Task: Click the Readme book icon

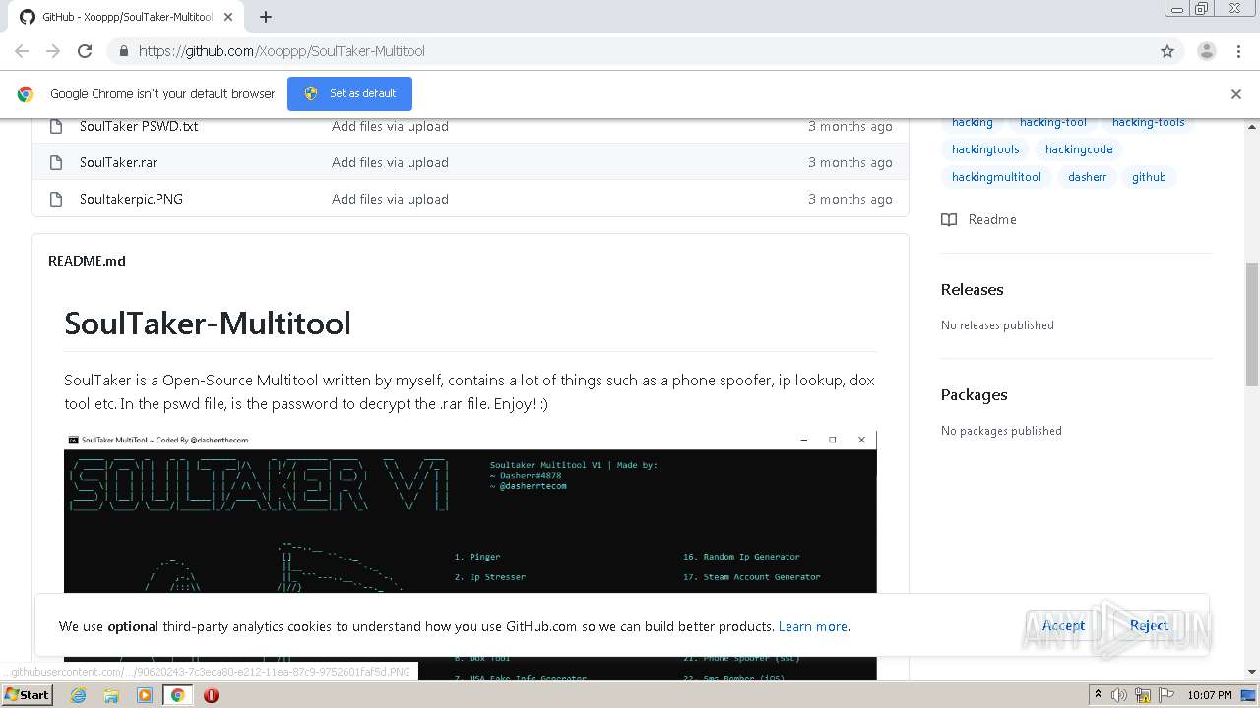Action: pos(949,219)
